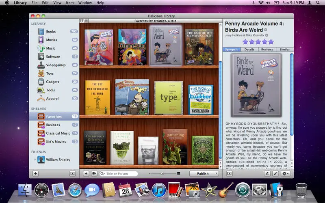Switch to the Details tab
Screen dimensions: 325x203
[x=249, y=49]
